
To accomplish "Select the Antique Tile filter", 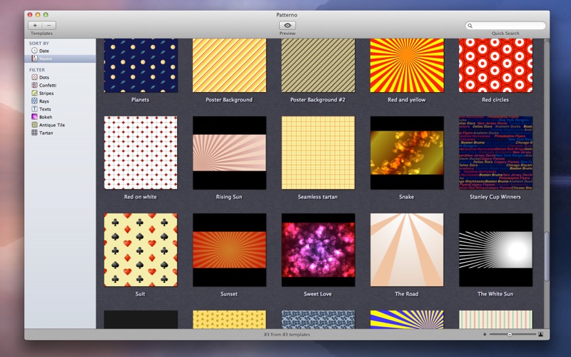I will (51, 124).
